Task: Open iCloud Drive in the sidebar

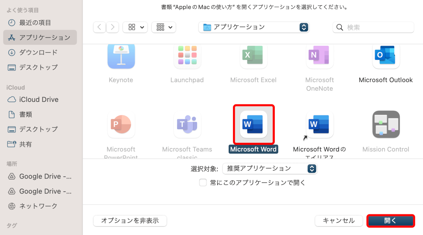Action: coord(40,100)
